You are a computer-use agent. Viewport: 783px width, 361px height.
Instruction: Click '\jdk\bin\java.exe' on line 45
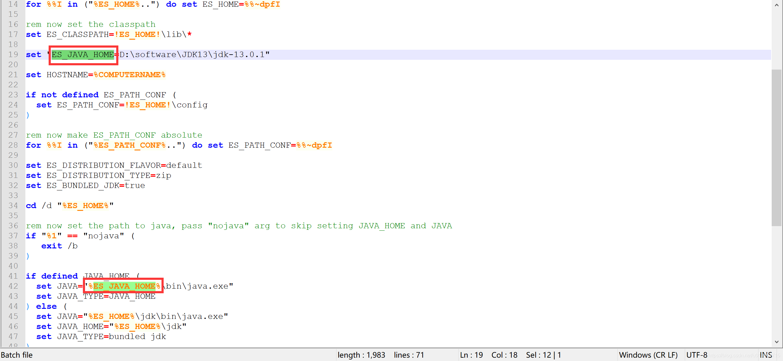pos(179,316)
